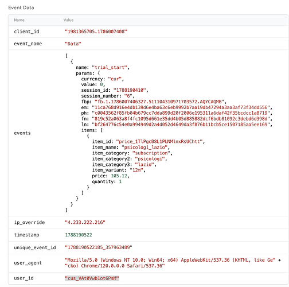289x287 pixels.
Task: Click the "trial_start" name value
Action: (110, 67)
